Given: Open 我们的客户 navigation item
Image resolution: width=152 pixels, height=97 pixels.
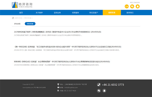Looking at the screenshot, I should click(x=94, y=13).
